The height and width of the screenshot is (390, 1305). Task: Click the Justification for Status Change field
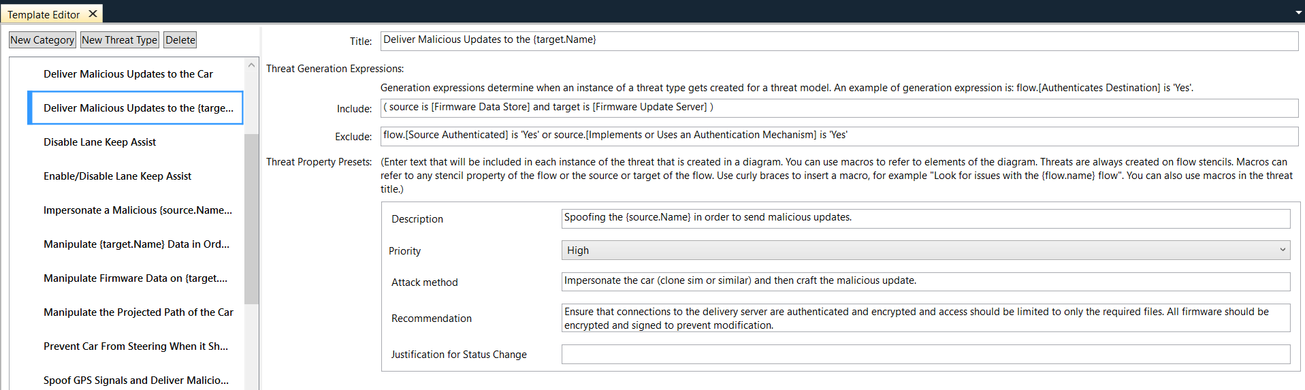[x=925, y=355]
